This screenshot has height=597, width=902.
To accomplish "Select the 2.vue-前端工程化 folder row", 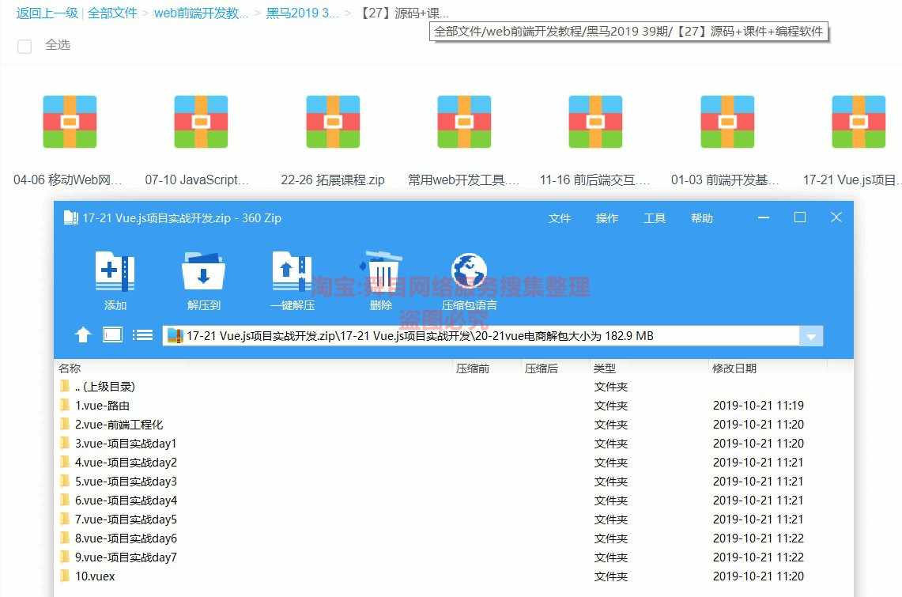I will pyautogui.click(x=453, y=425).
